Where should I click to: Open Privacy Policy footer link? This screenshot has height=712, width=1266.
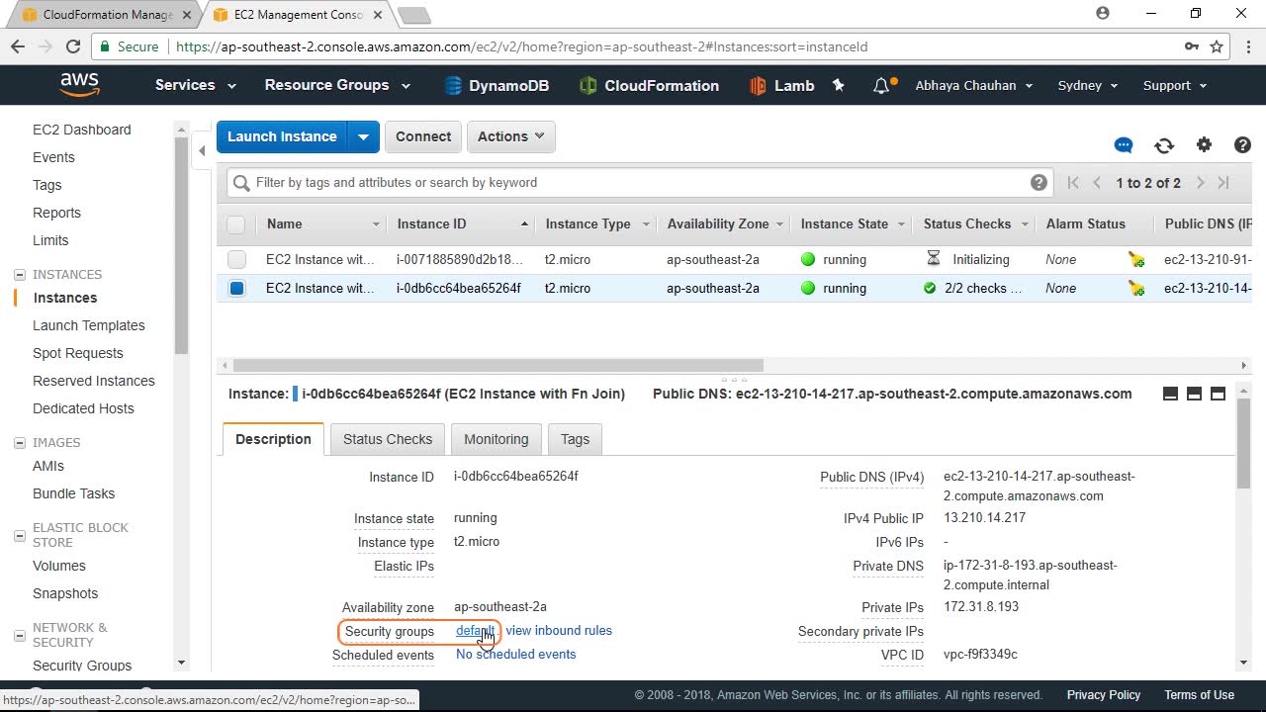click(1104, 695)
